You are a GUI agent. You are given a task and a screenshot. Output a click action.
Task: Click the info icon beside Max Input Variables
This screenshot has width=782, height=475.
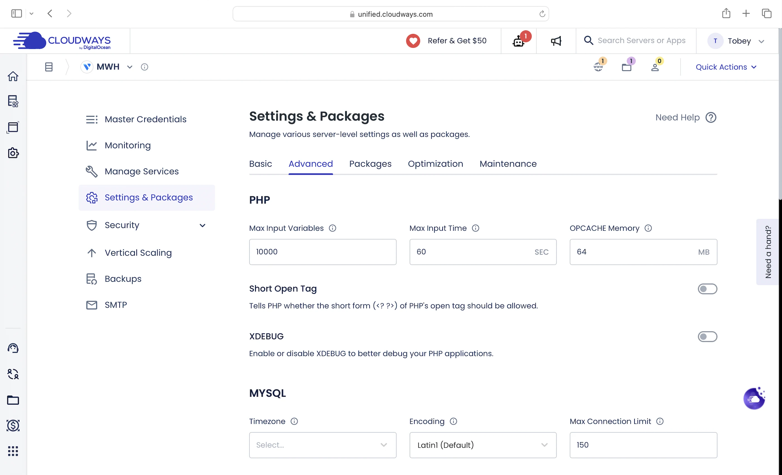pos(332,228)
